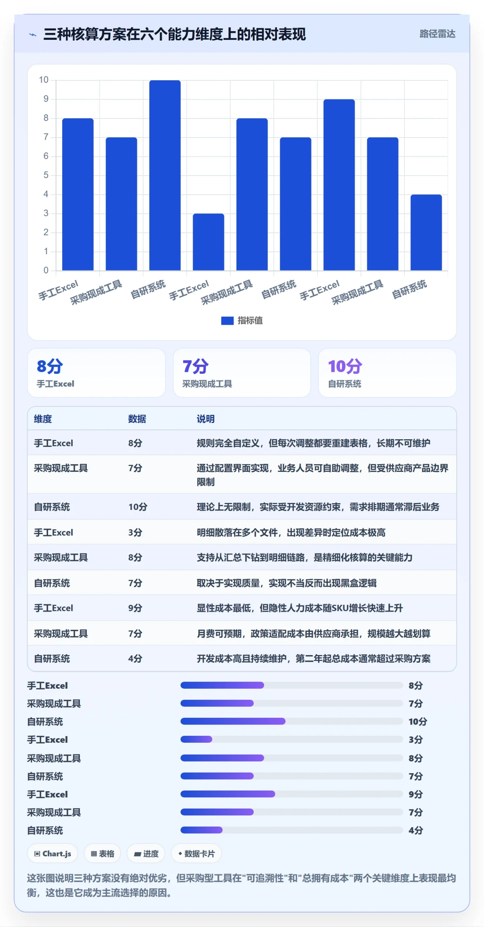This screenshot has height=927, width=484.
Task: Select the table row starting "月费可预期"
Action: point(242,633)
